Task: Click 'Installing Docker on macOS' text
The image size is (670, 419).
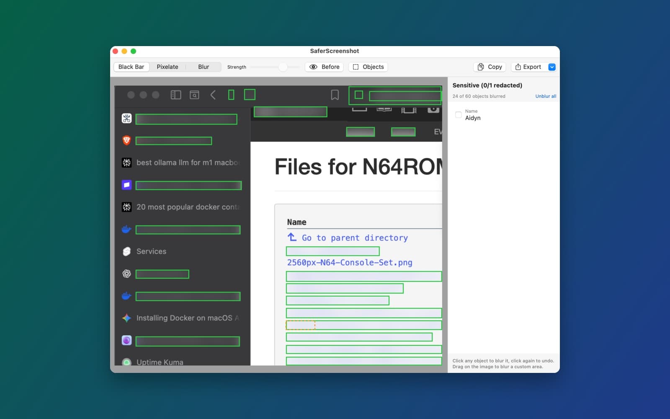Action: [184, 318]
